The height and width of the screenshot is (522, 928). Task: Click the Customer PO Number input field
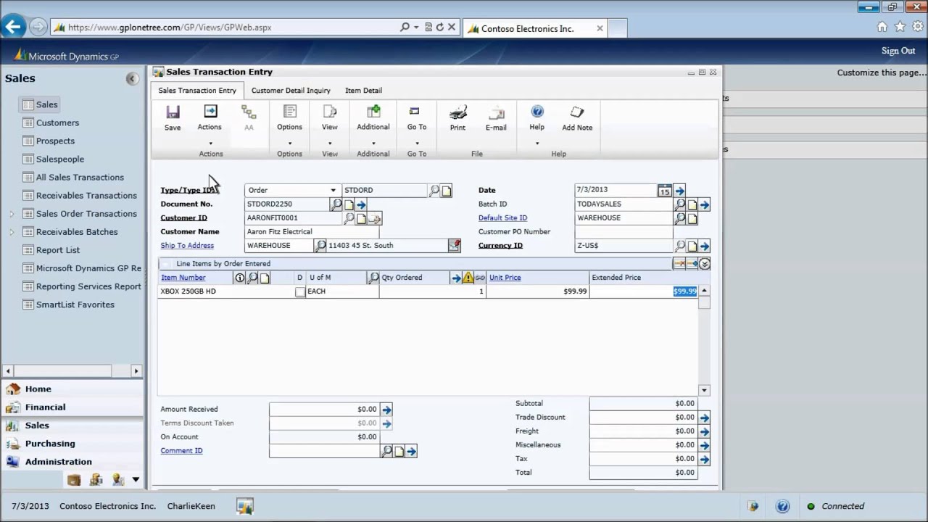coord(623,232)
